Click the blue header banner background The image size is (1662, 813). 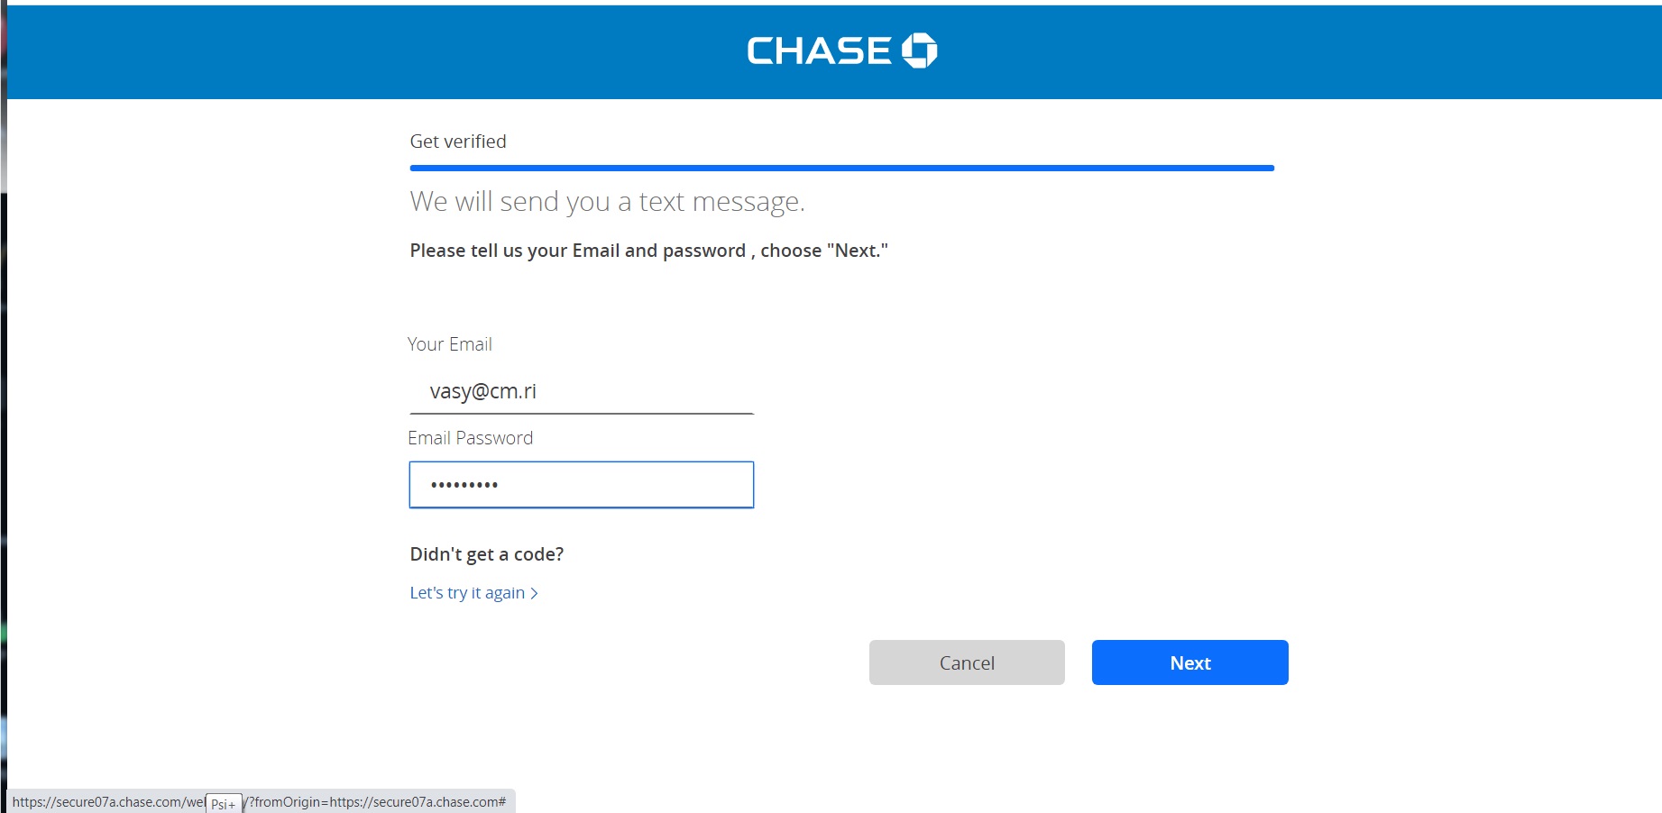(x=361, y=52)
